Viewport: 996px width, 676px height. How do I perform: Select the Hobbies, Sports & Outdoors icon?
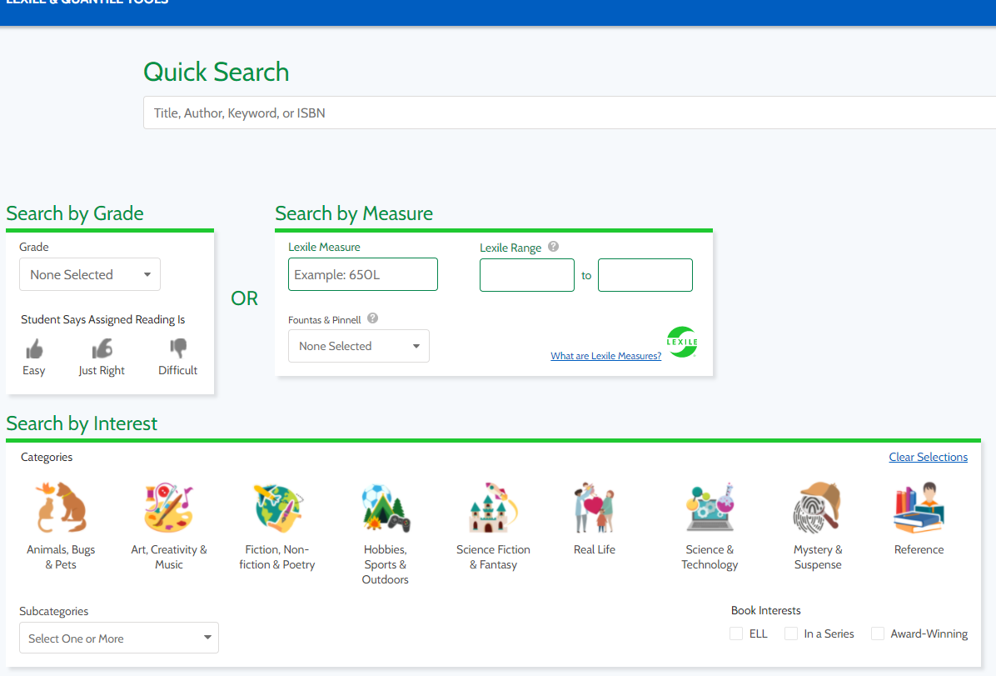point(385,508)
